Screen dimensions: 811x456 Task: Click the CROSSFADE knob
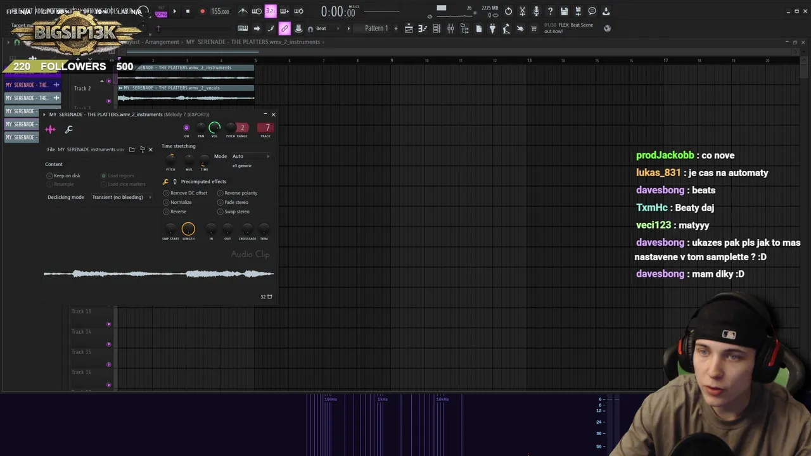(247, 229)
